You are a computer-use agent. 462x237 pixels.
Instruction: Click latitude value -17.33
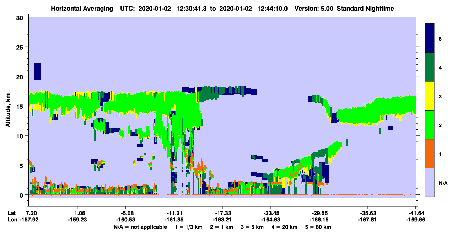click(222, 213)
